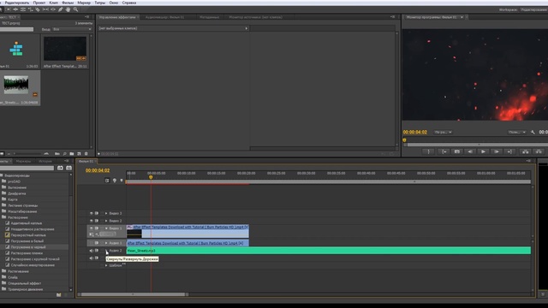
Task: Open the Справка menu
Action: click(x=129, y=3)
